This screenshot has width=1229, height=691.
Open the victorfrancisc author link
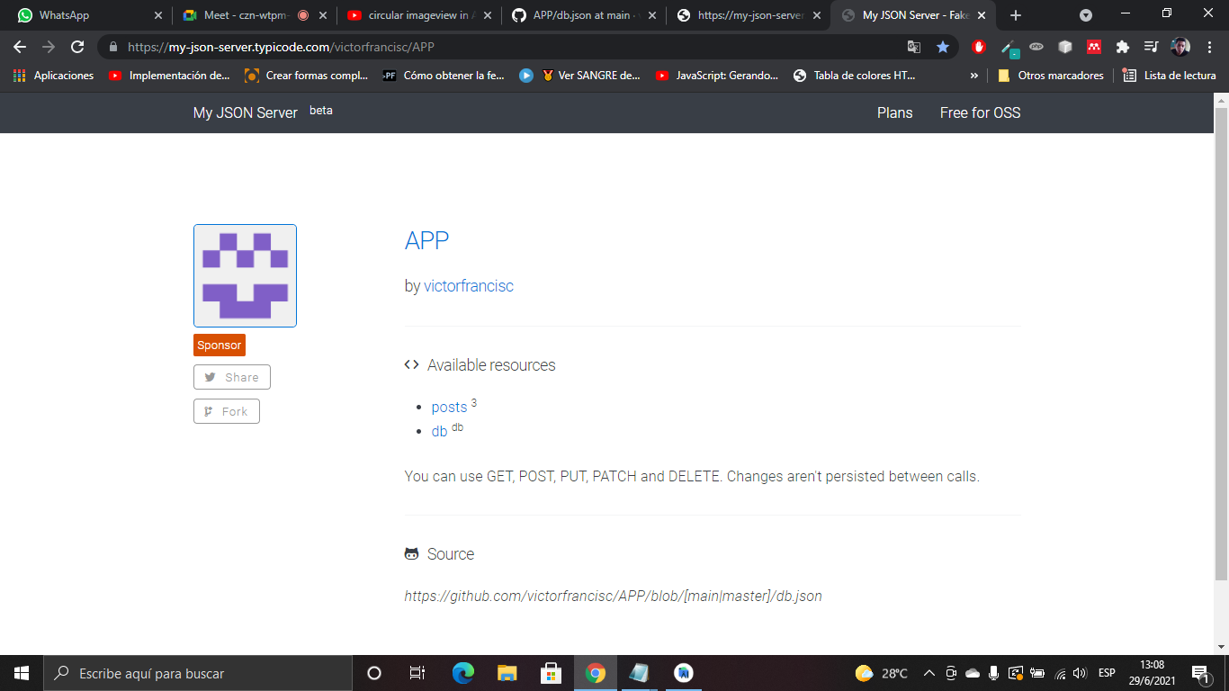point(469,286)
